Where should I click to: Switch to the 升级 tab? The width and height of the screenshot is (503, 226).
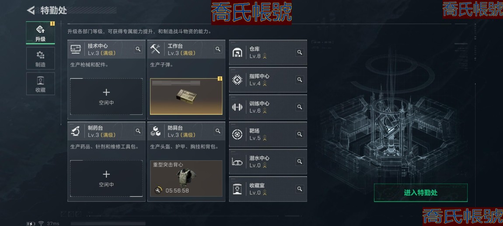pyautogui.click(x=40, y=33)
